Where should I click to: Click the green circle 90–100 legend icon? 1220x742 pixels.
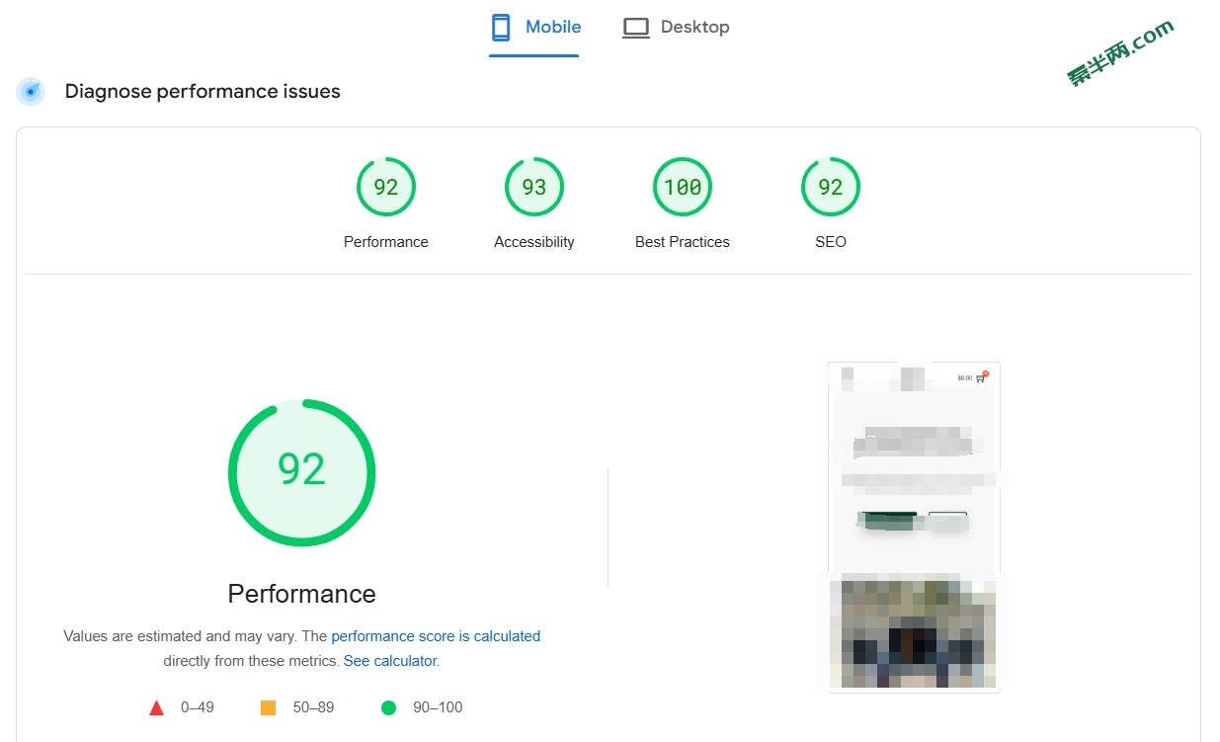(388, 707)
